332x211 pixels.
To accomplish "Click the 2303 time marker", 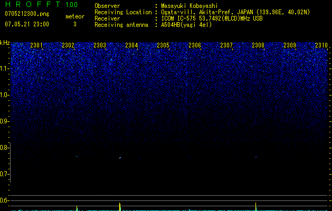I will point(100,45).
